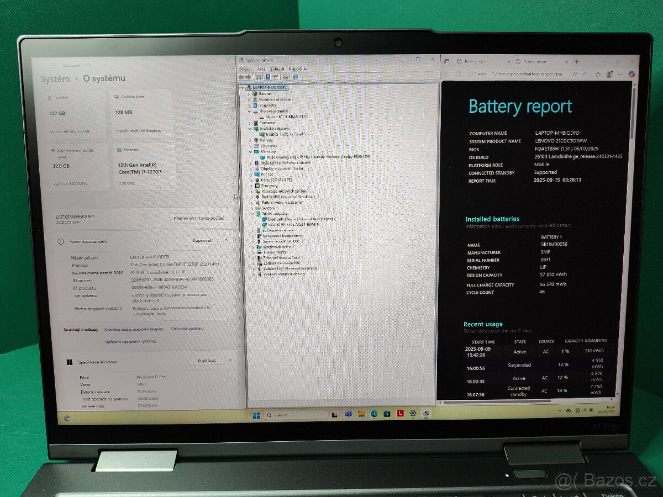
Task: Collapse the Monitory tree node
Action: (x=249, y=151)
